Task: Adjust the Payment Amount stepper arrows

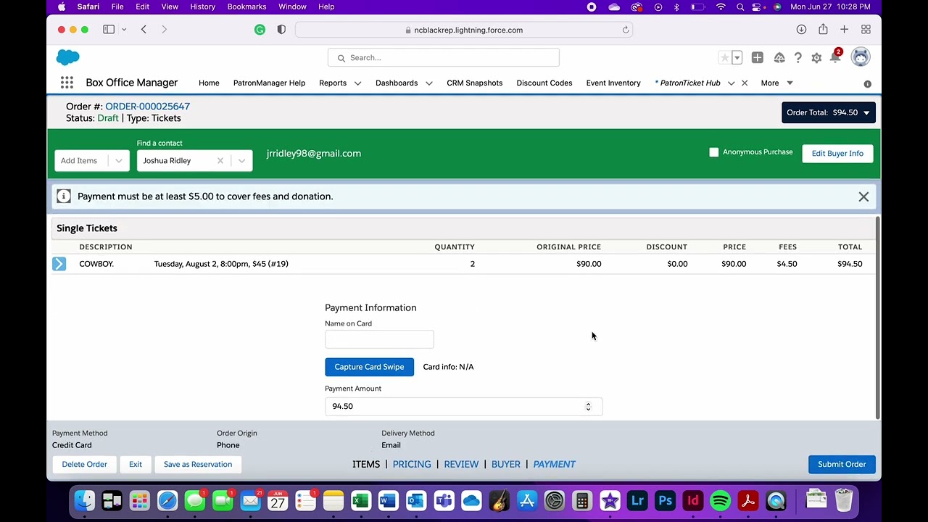Action: tap(588, 407)
